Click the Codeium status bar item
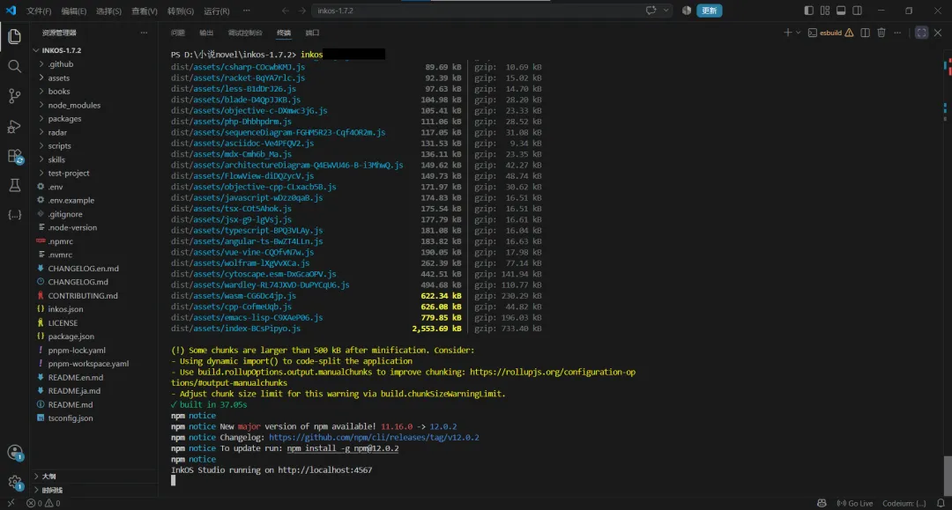 [904, 503]
